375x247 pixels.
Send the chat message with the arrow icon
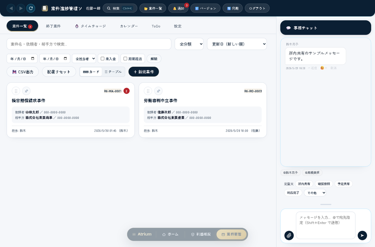pyautogui.click(x=362, y=235)
